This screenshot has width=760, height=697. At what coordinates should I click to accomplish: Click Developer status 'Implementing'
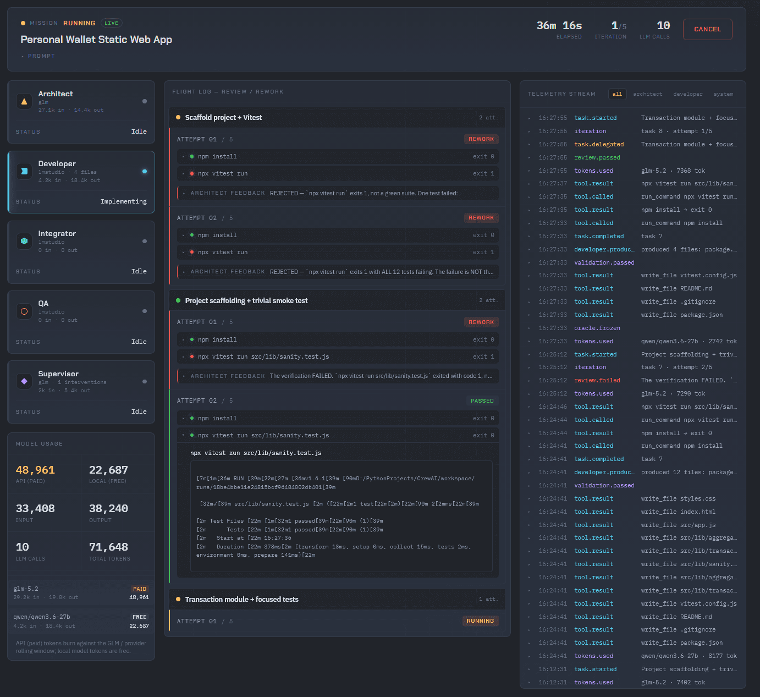coord(124,201)
